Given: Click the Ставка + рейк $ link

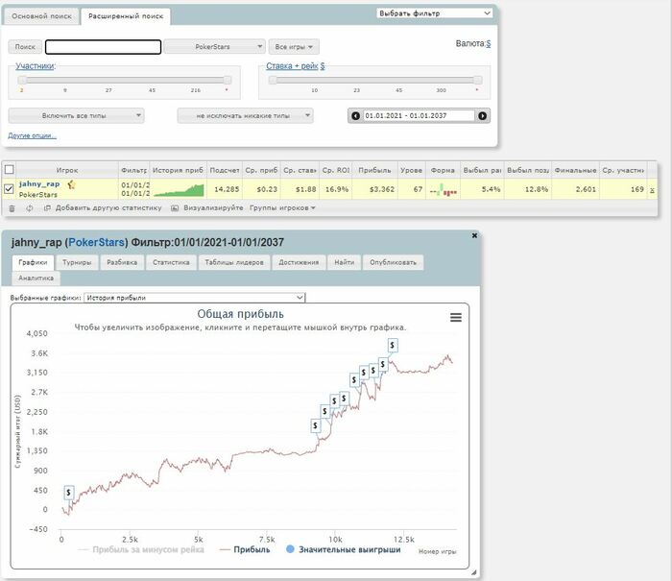Looking at the screenshot, I should pos(296,66).
